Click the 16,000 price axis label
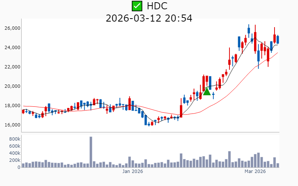Viewport: 298px width, 186px height. tap(13, 125)
